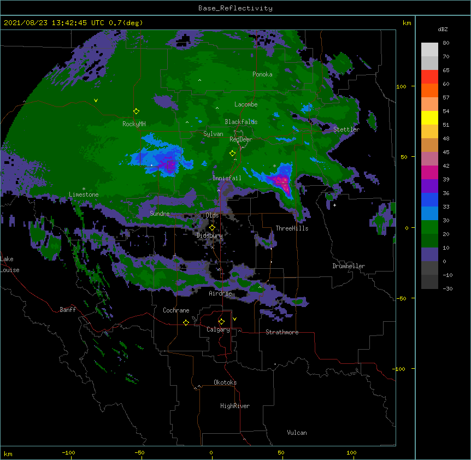
Task: Click the Calgary city label
Action: tap(218, 329)
